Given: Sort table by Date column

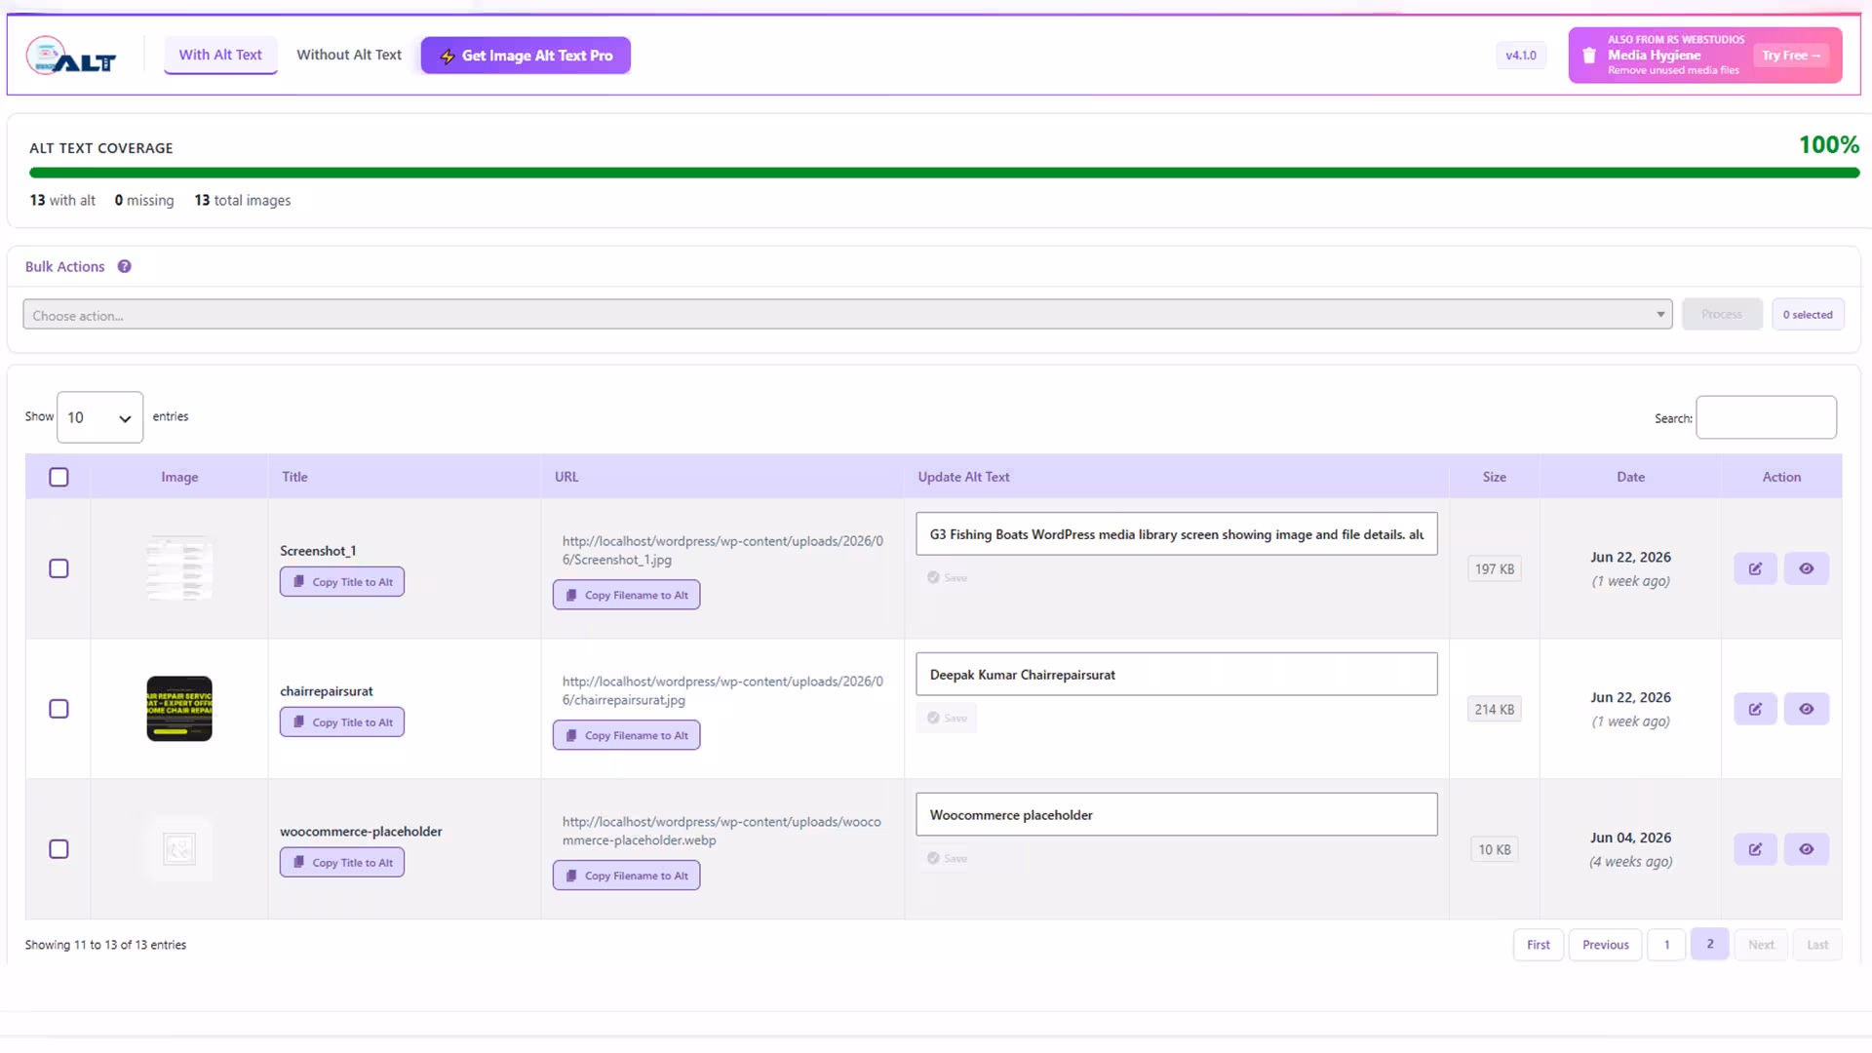Looking at the screenshot, I should (x=1630, y=477).
